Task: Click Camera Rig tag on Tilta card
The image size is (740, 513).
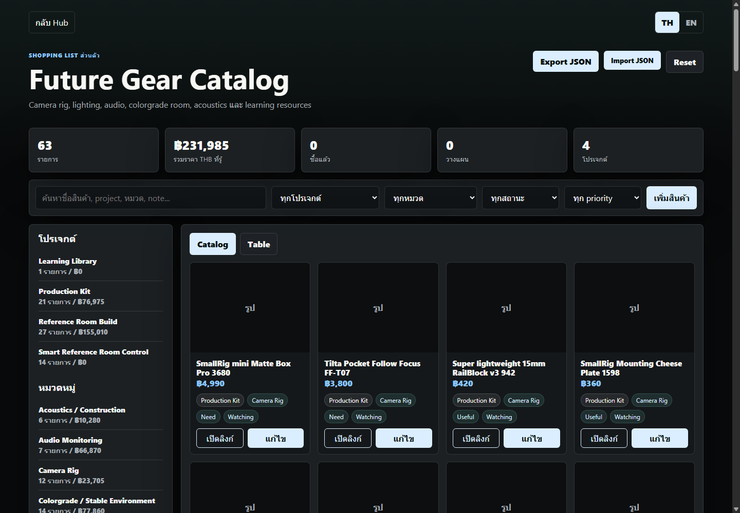Action: pos(396,401)
